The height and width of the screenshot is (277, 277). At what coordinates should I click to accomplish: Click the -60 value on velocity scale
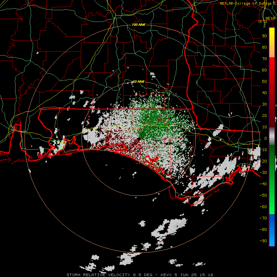(263, 207)
